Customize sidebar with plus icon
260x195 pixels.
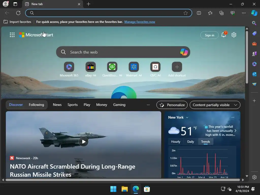[x=254, y=101]
